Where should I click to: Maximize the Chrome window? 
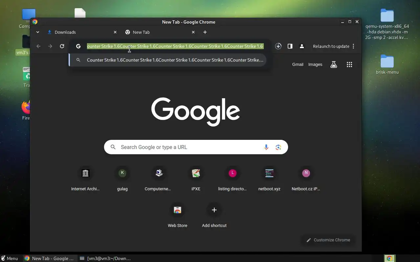point(350,22)
